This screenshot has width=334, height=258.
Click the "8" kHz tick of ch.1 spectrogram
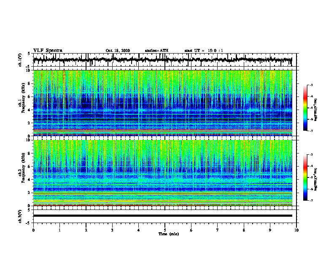(x=30, y=83)
